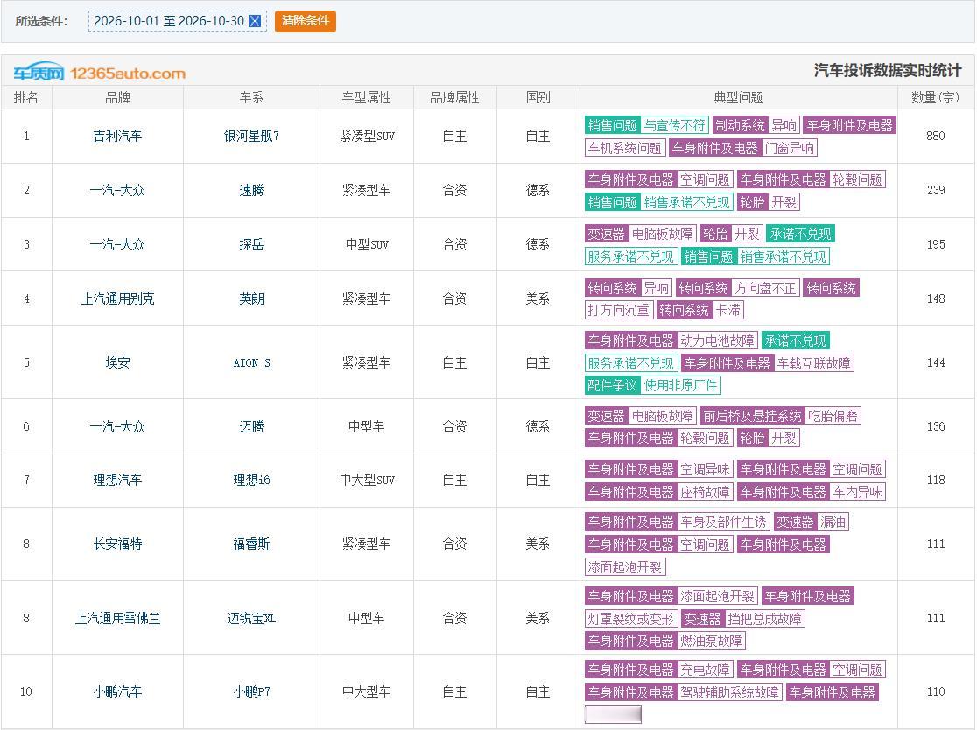This screenshot has width=977, height=730.
Task: Remove the date filter with the X icon
Action: point(254,20)
